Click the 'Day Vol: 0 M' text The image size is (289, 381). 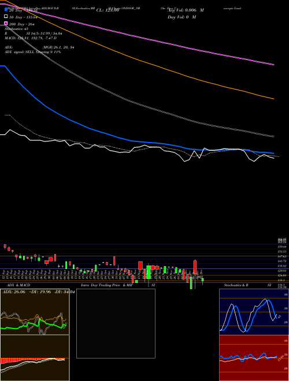pyautogui.click(x=181, y=17)
